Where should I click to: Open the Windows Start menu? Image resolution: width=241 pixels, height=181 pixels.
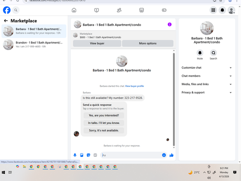pos(3,172)
